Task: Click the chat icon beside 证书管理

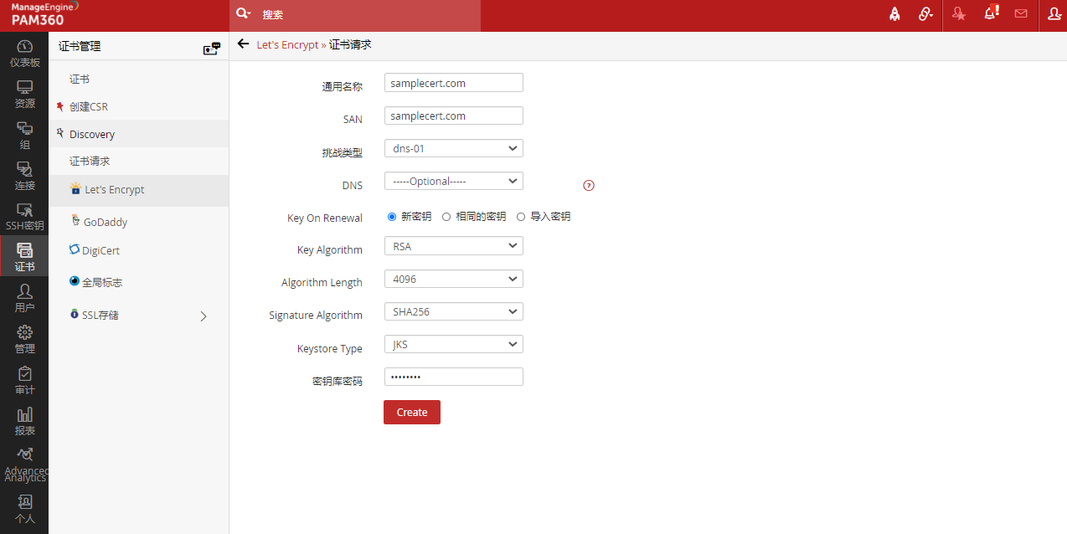Action: coord(212,49)
